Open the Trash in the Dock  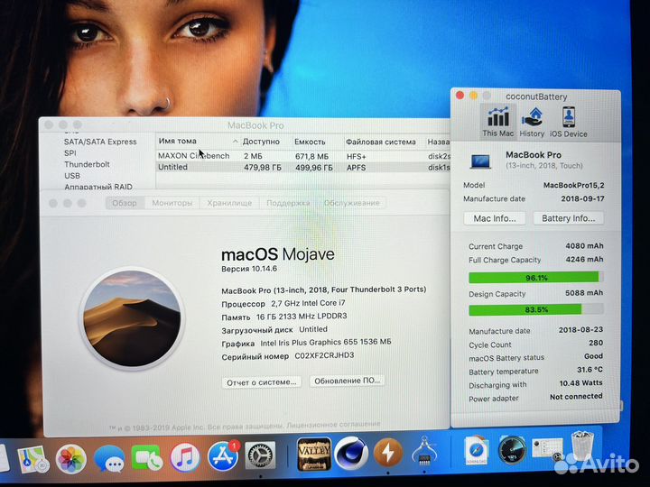point(583,446)
